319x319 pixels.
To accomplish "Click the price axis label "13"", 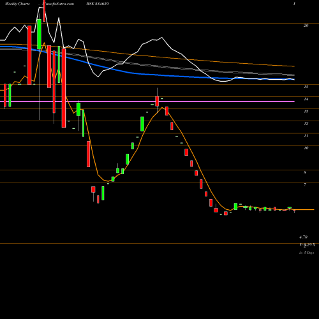I will pyautogui.click(x=306, y=111).
